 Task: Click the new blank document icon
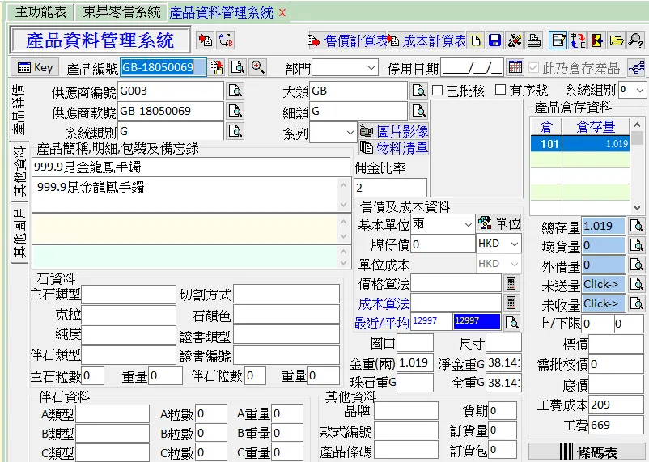[476, 40]
